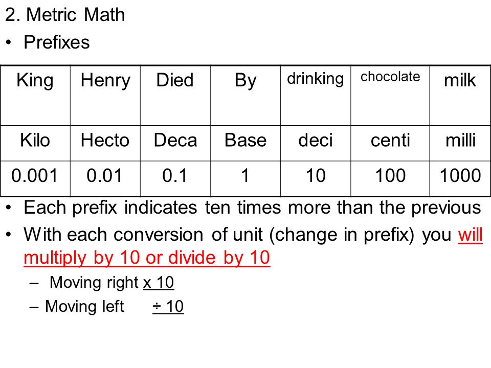Click the 'drinking' table cell

click(316, 96)
